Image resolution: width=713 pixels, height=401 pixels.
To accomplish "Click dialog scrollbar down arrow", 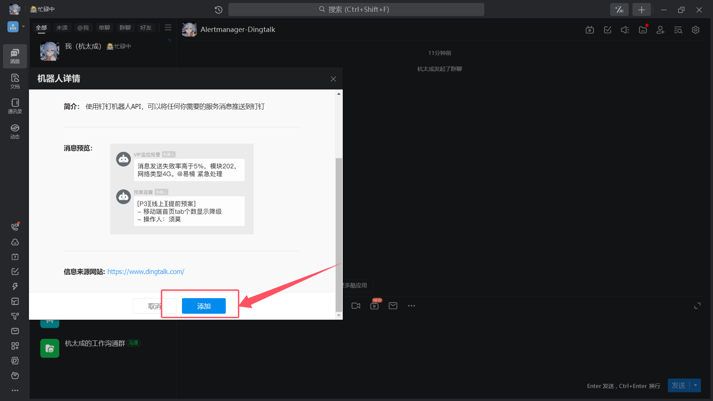I will point(338,315).
